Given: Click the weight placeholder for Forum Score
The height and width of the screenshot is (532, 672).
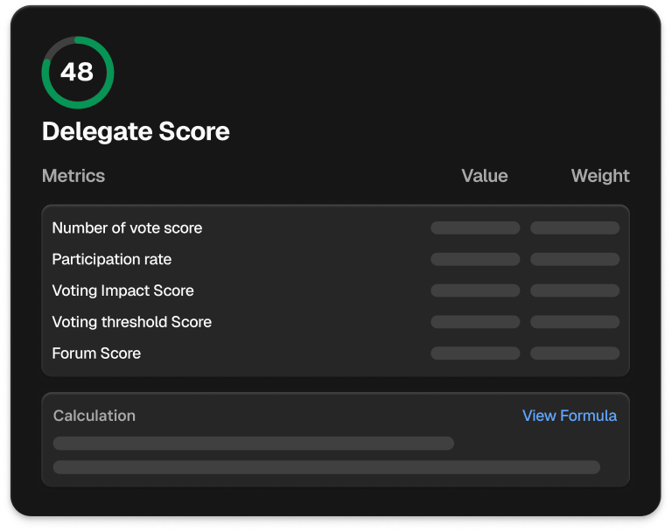Looking at the screenshot, I should (x=575, y=354).
